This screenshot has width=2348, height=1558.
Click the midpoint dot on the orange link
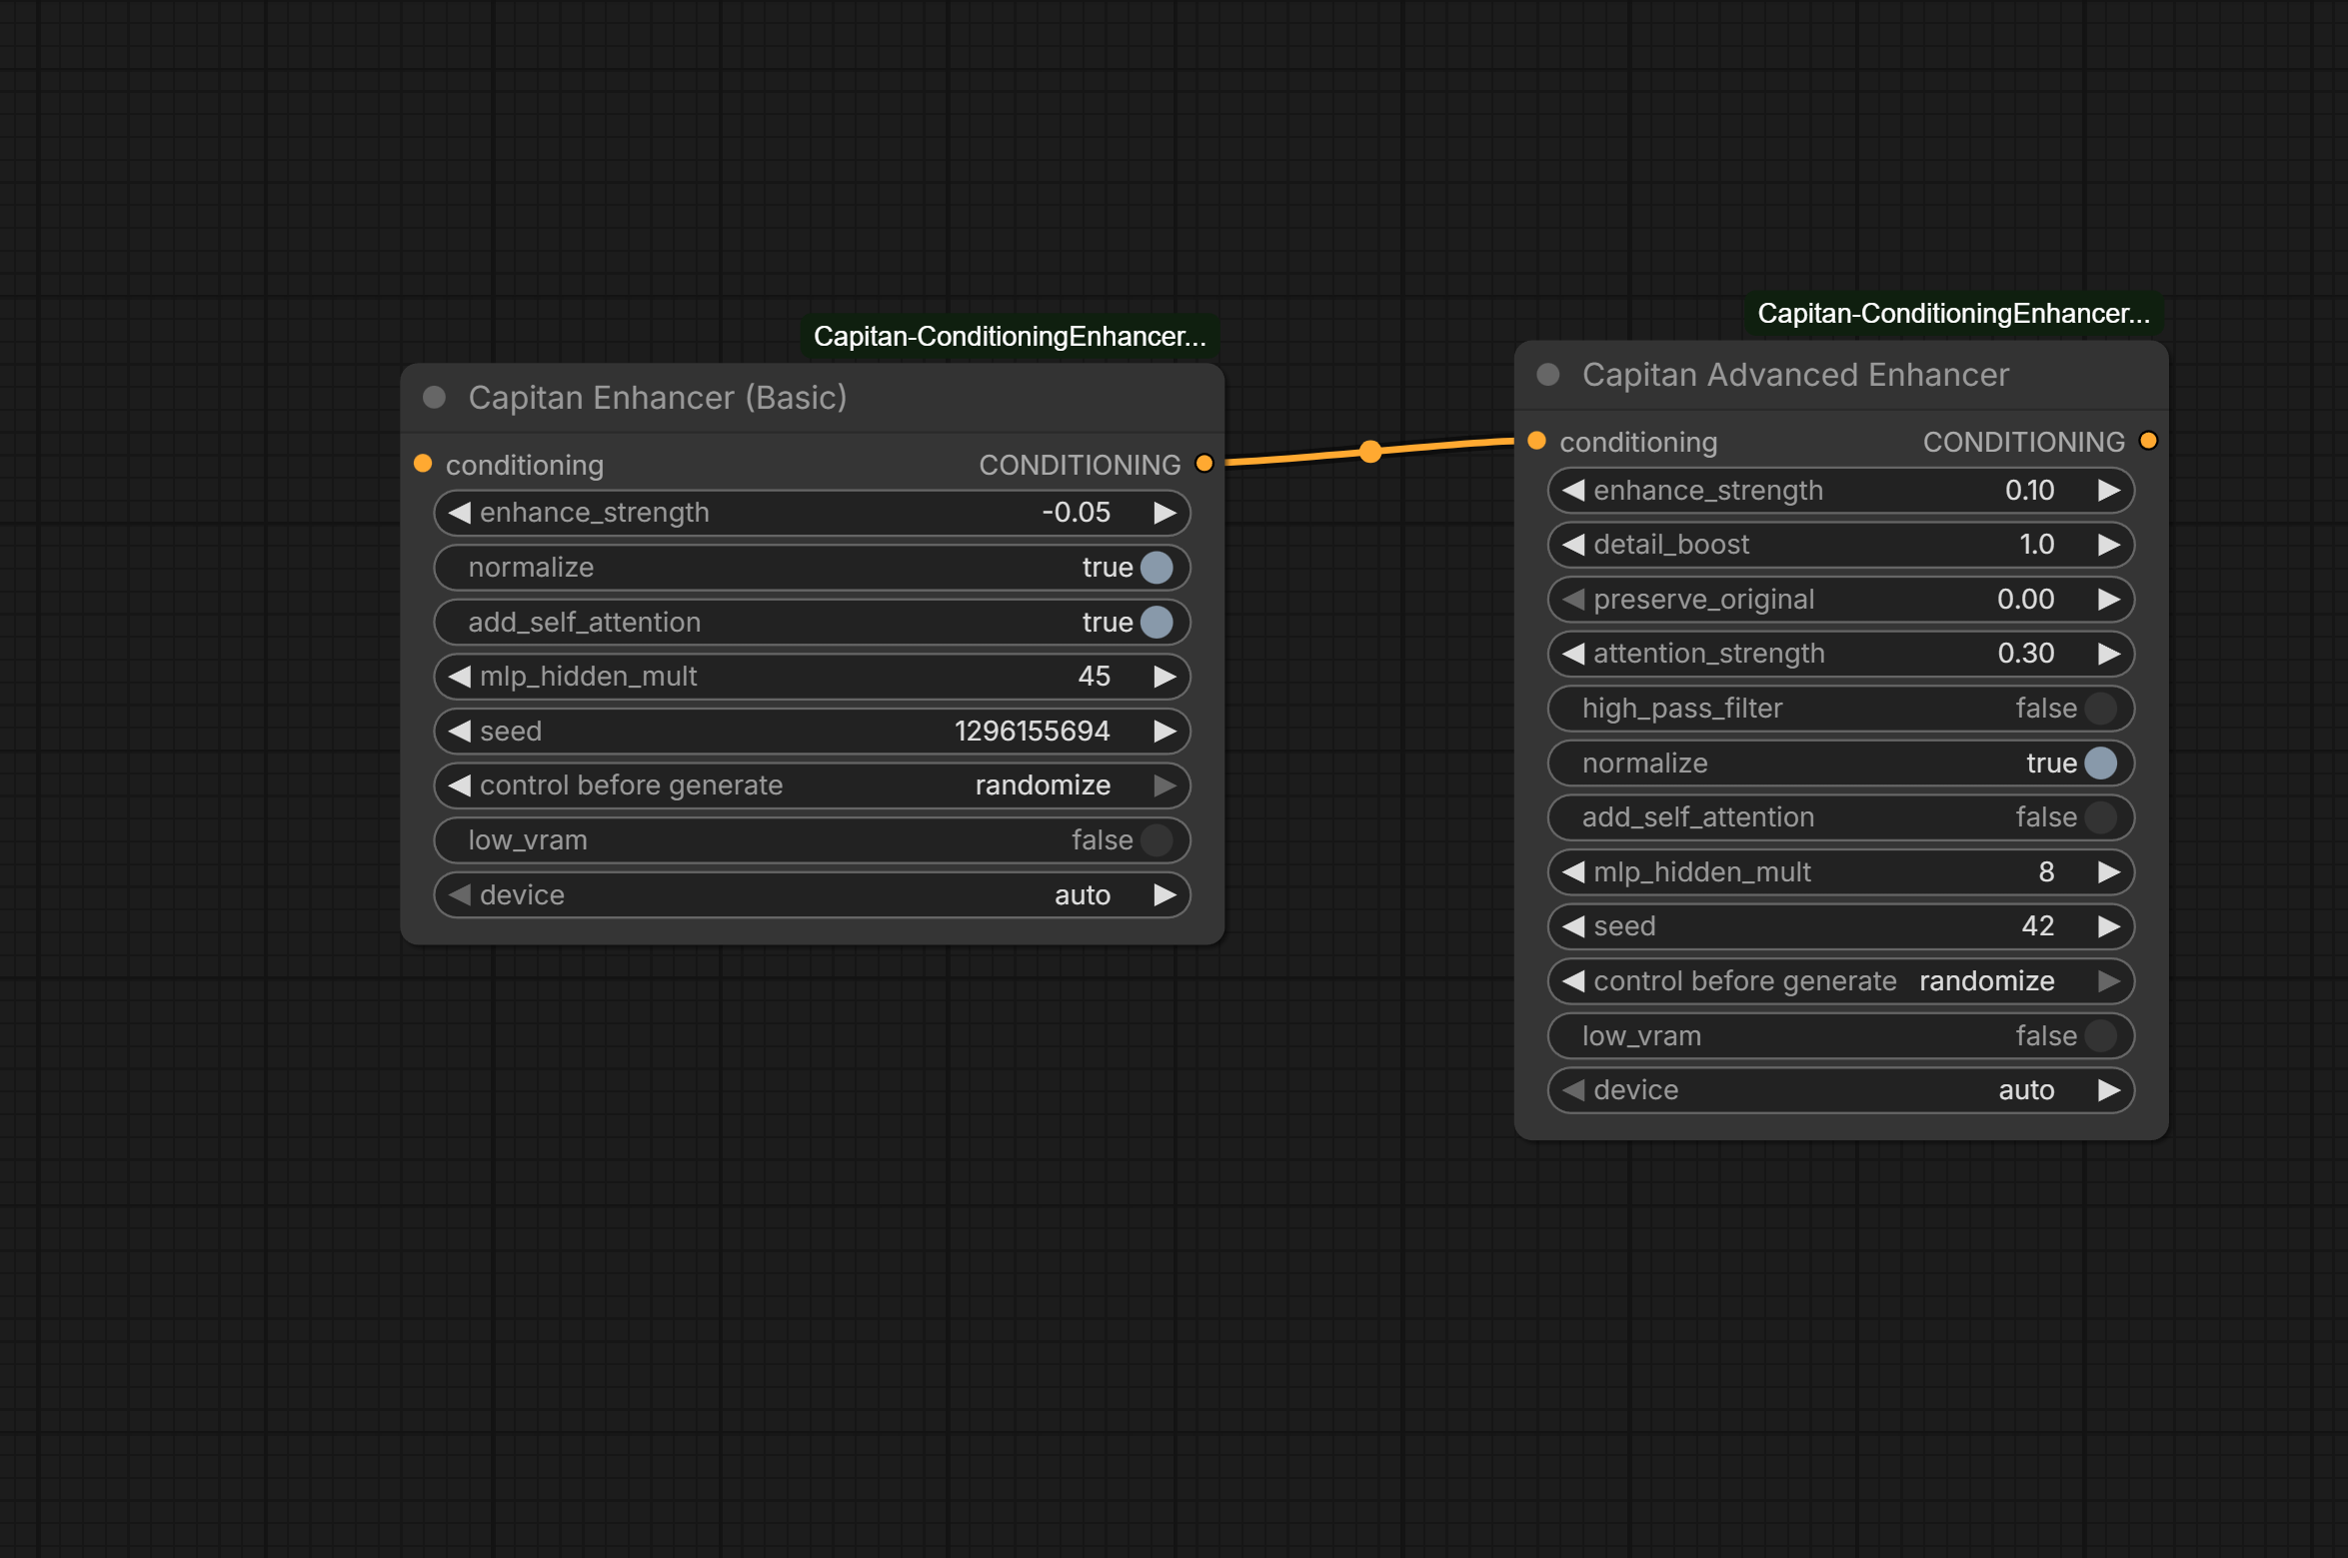coord(1370,452)
